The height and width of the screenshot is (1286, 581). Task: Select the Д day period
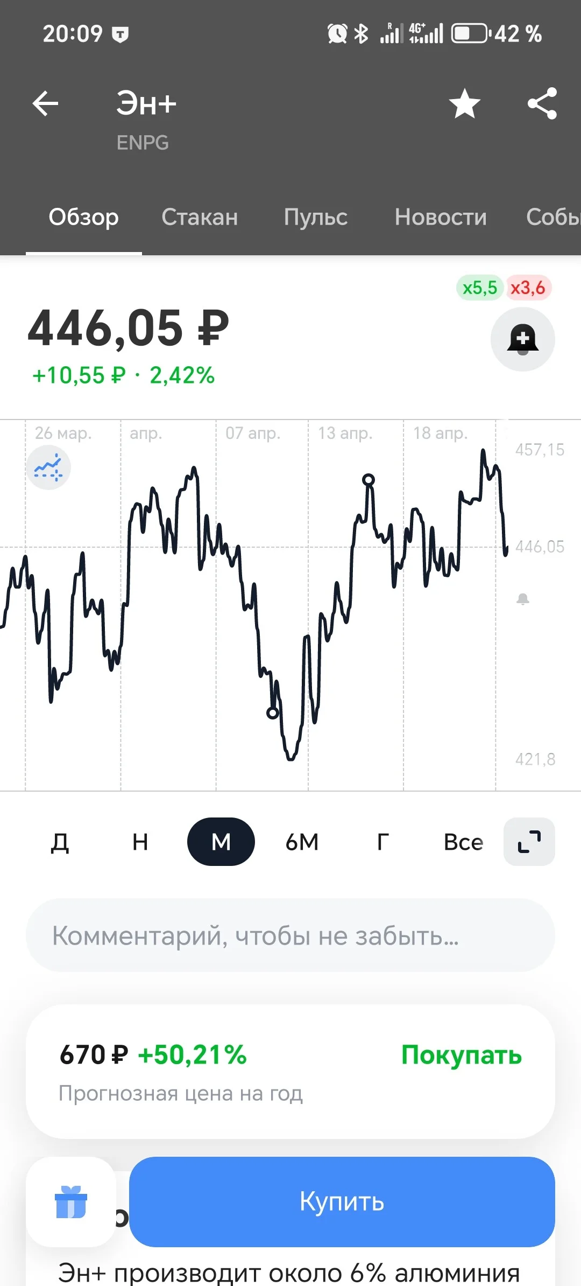(x=60, y=842)
